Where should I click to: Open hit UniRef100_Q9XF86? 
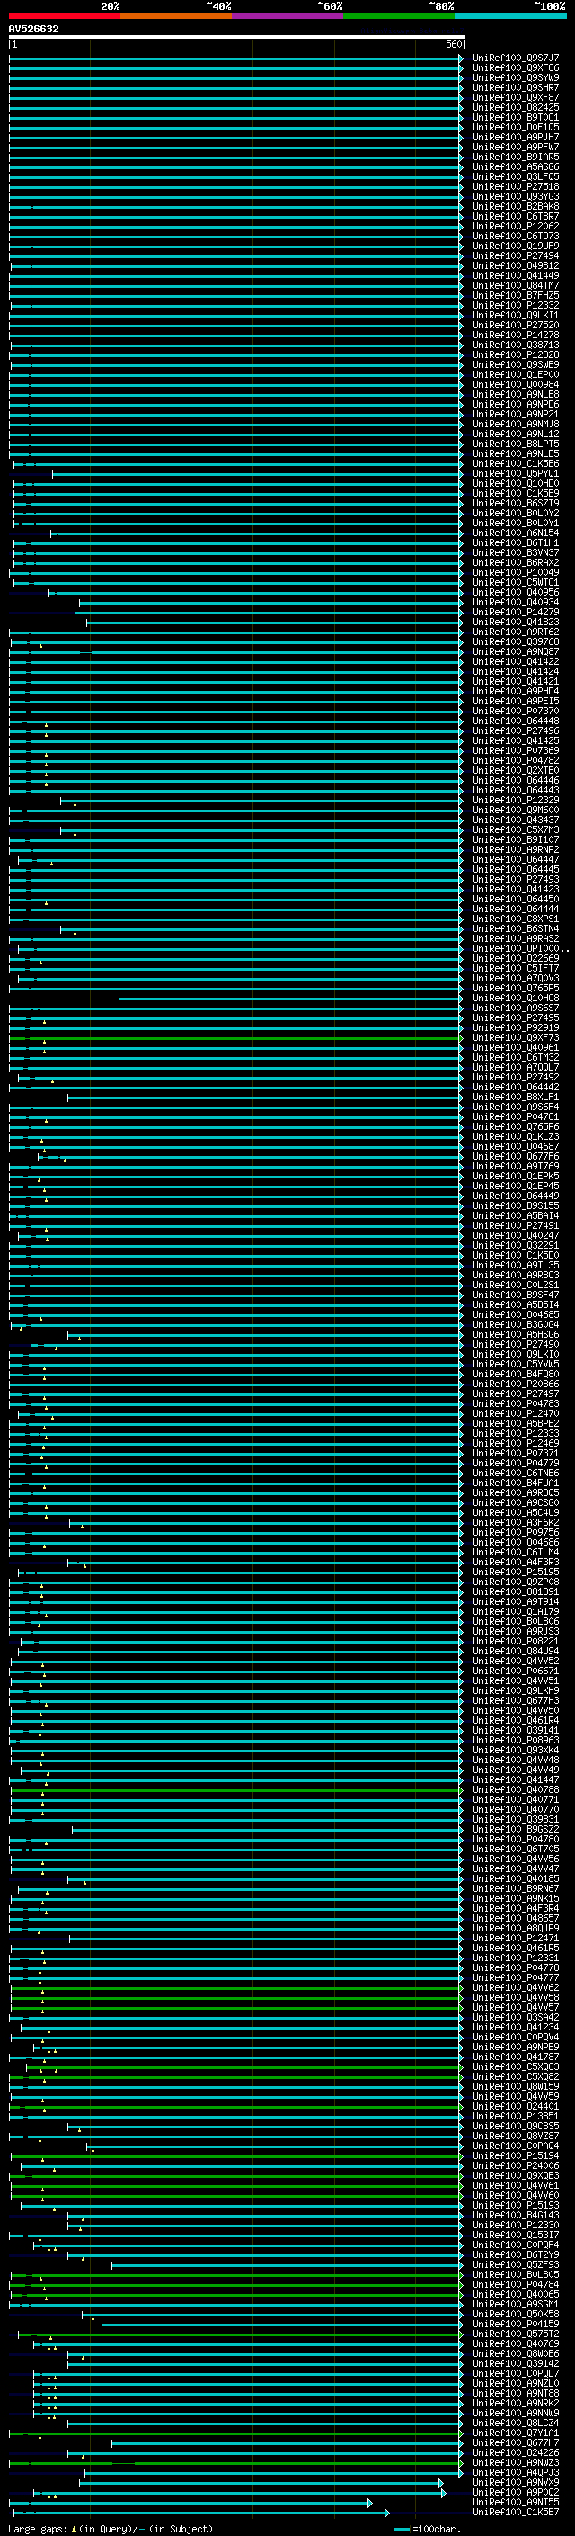pyautogui.click(x=516, y=68)
